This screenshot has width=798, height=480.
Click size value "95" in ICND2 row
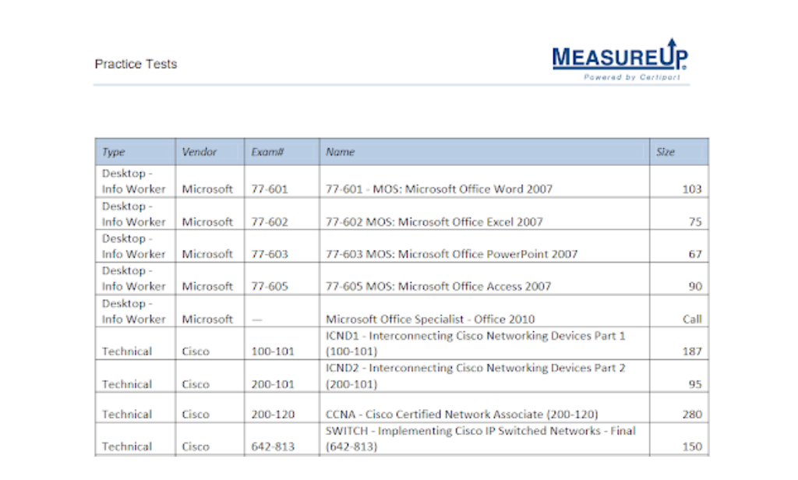pyautogui.click(x=695, y=384)
